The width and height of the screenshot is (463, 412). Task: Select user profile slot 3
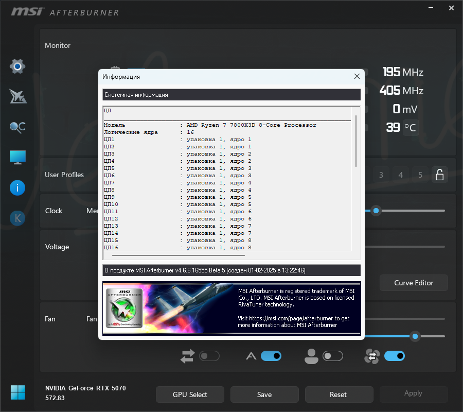point(381,175)
